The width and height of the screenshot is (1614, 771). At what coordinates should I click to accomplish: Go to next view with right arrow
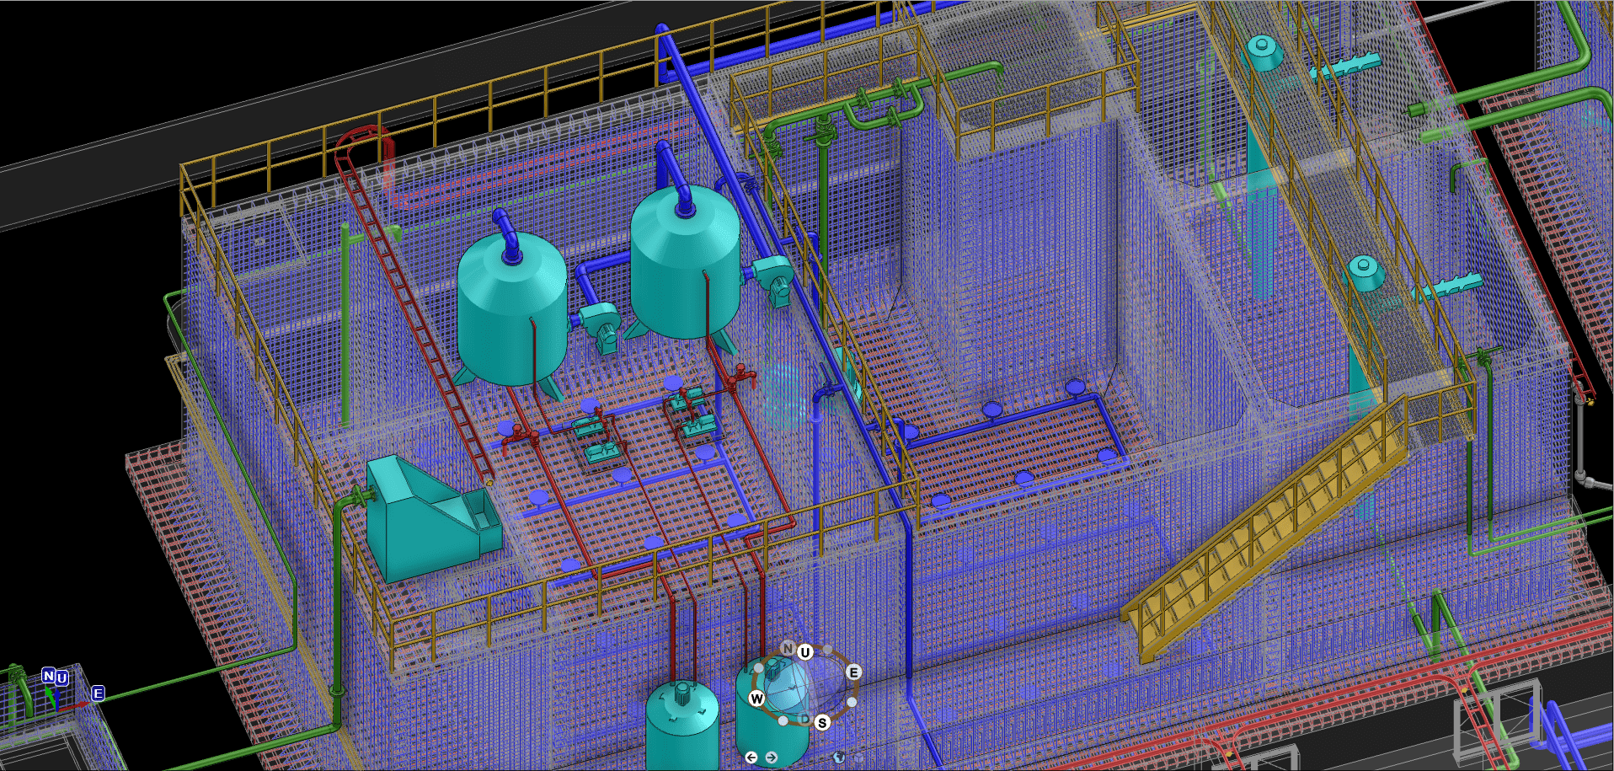tap(771, 758)
